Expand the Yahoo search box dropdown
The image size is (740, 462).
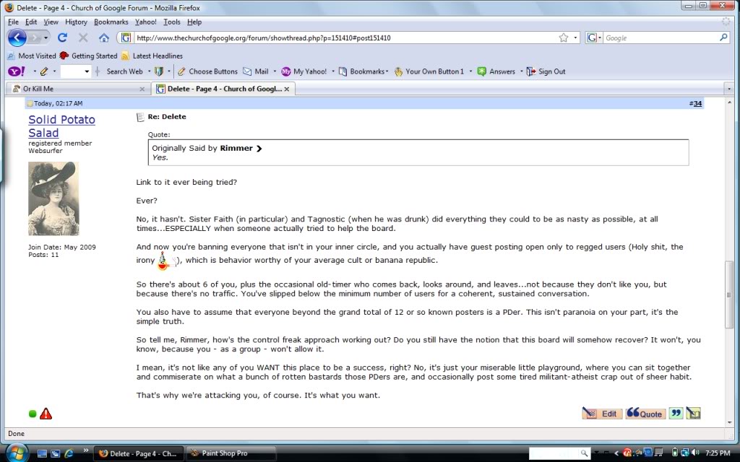(x=87, y=71)
